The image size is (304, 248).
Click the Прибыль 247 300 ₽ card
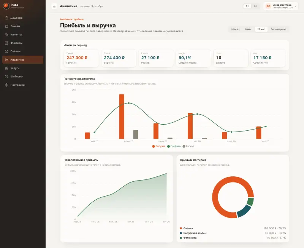click(81, 58)
